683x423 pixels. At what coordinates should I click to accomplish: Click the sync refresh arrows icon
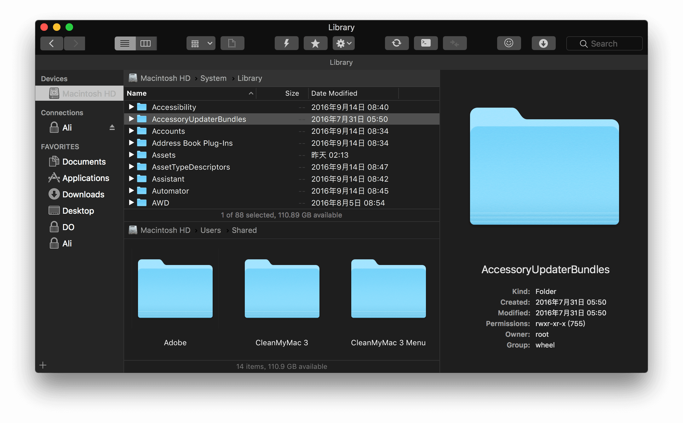[x=397, y=43]
